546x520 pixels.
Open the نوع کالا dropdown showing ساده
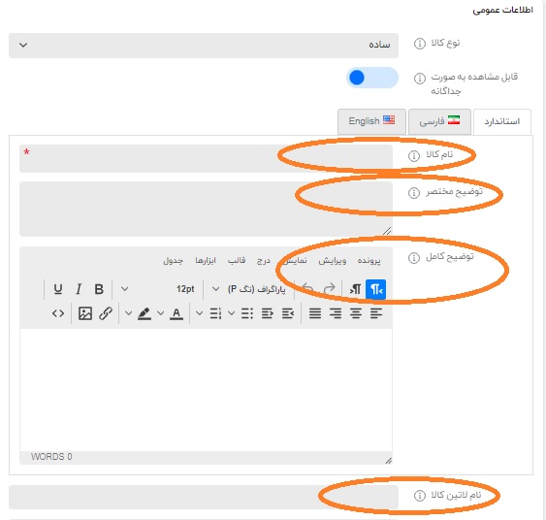click(x=204, y=46)
